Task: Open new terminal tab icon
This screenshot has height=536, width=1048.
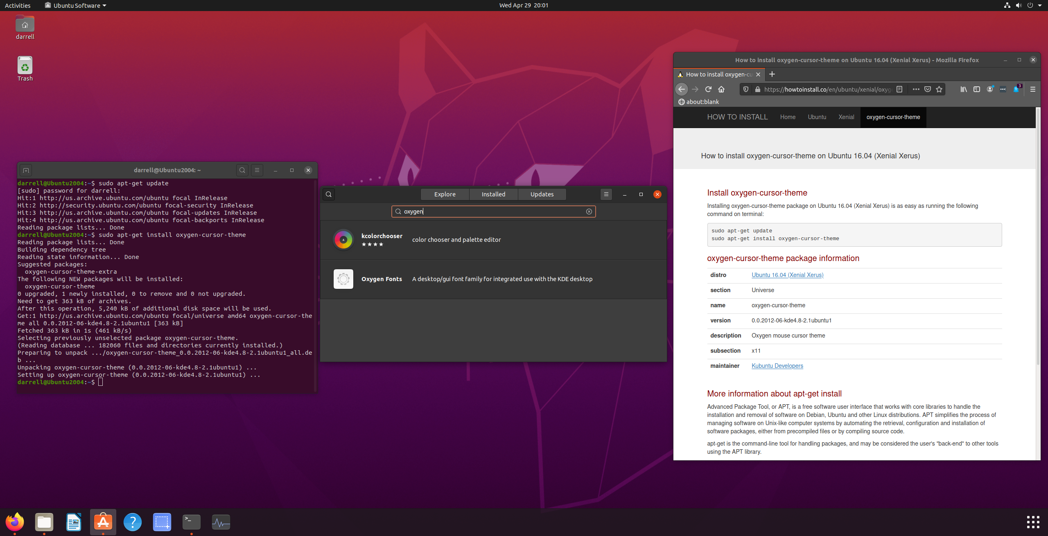Action: tap(26, 170)
